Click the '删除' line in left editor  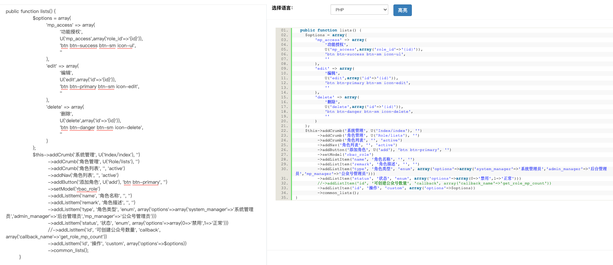click(67, 114)
